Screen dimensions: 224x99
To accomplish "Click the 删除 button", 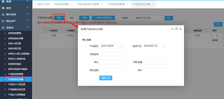I will (x=72, y=18).
